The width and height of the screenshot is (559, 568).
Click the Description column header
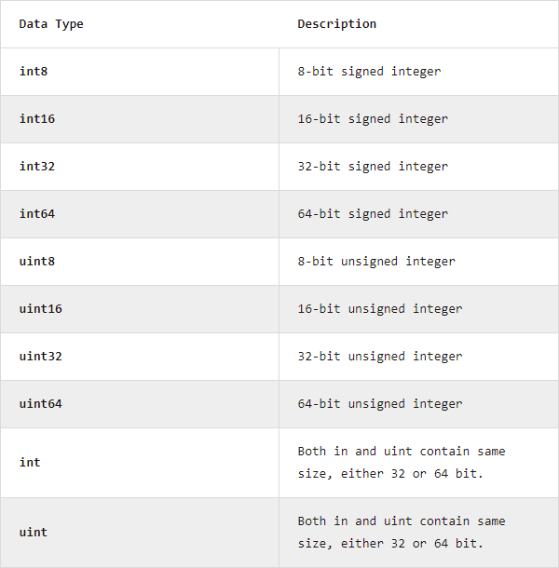[x=337, y=24]
